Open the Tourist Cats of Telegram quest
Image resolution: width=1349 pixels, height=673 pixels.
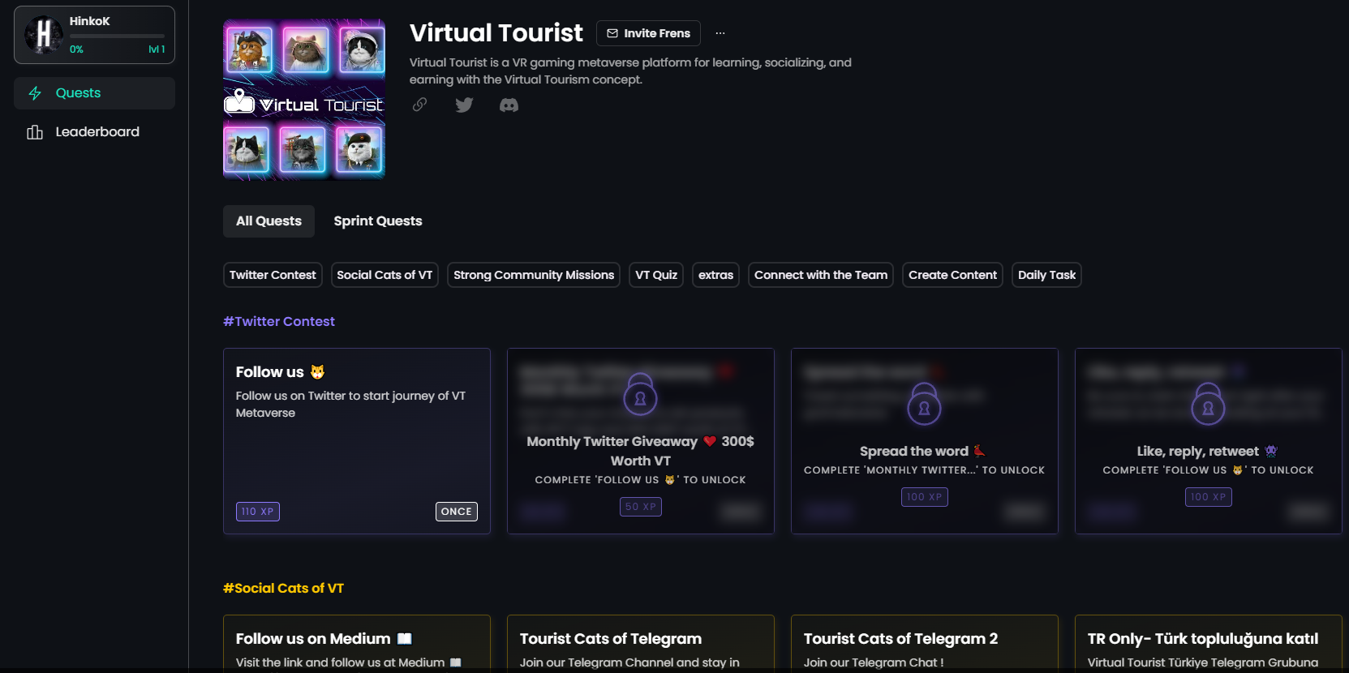pos(641,644)
